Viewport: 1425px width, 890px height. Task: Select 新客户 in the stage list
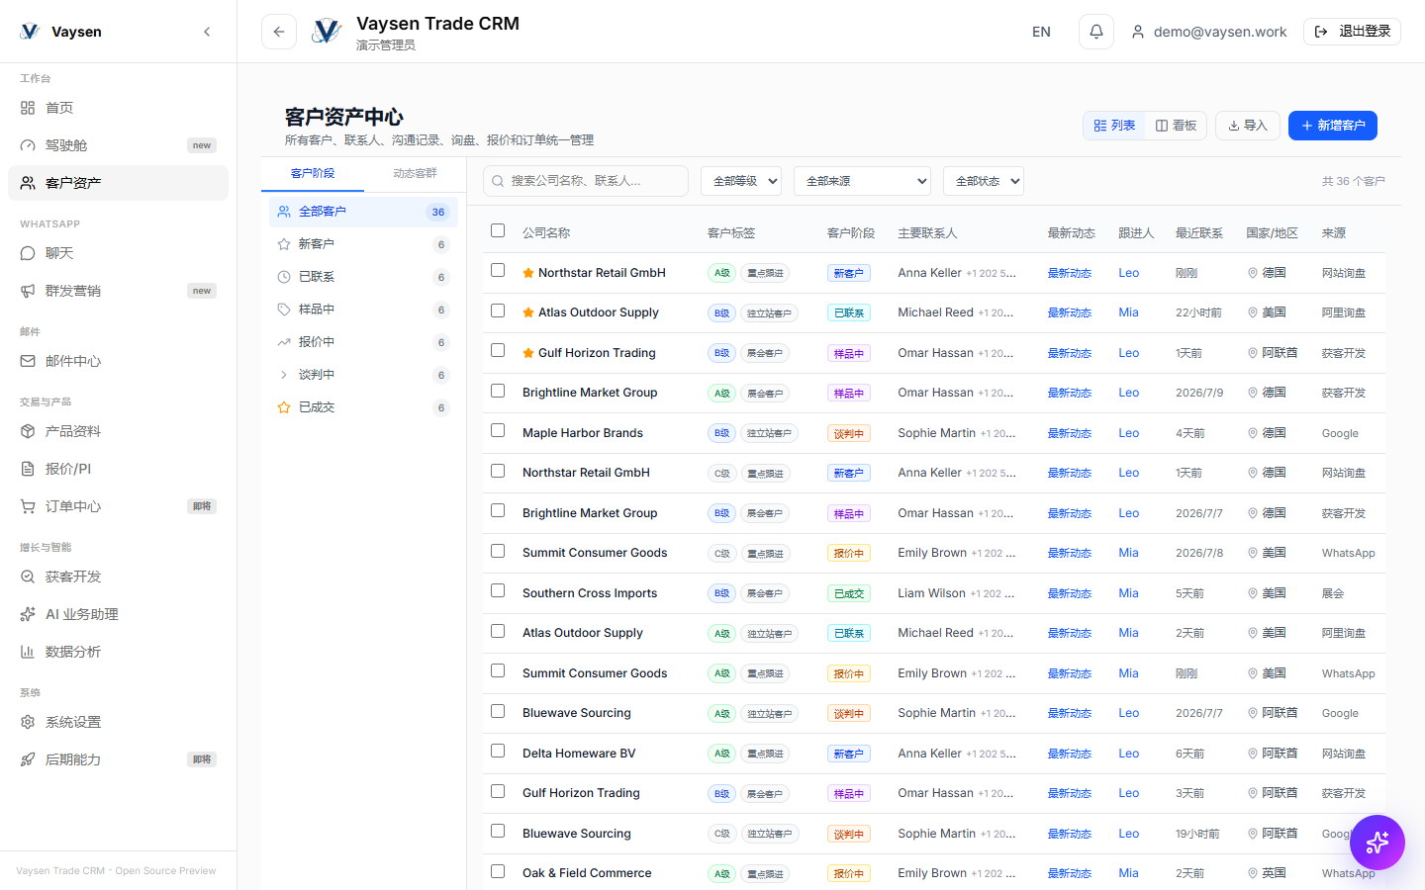363,244
